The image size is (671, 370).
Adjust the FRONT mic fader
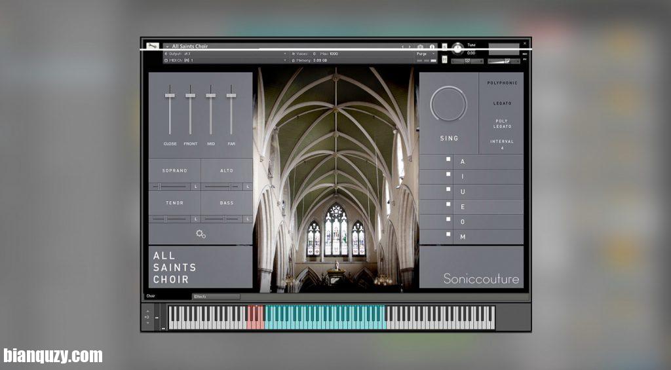[191, 95]
